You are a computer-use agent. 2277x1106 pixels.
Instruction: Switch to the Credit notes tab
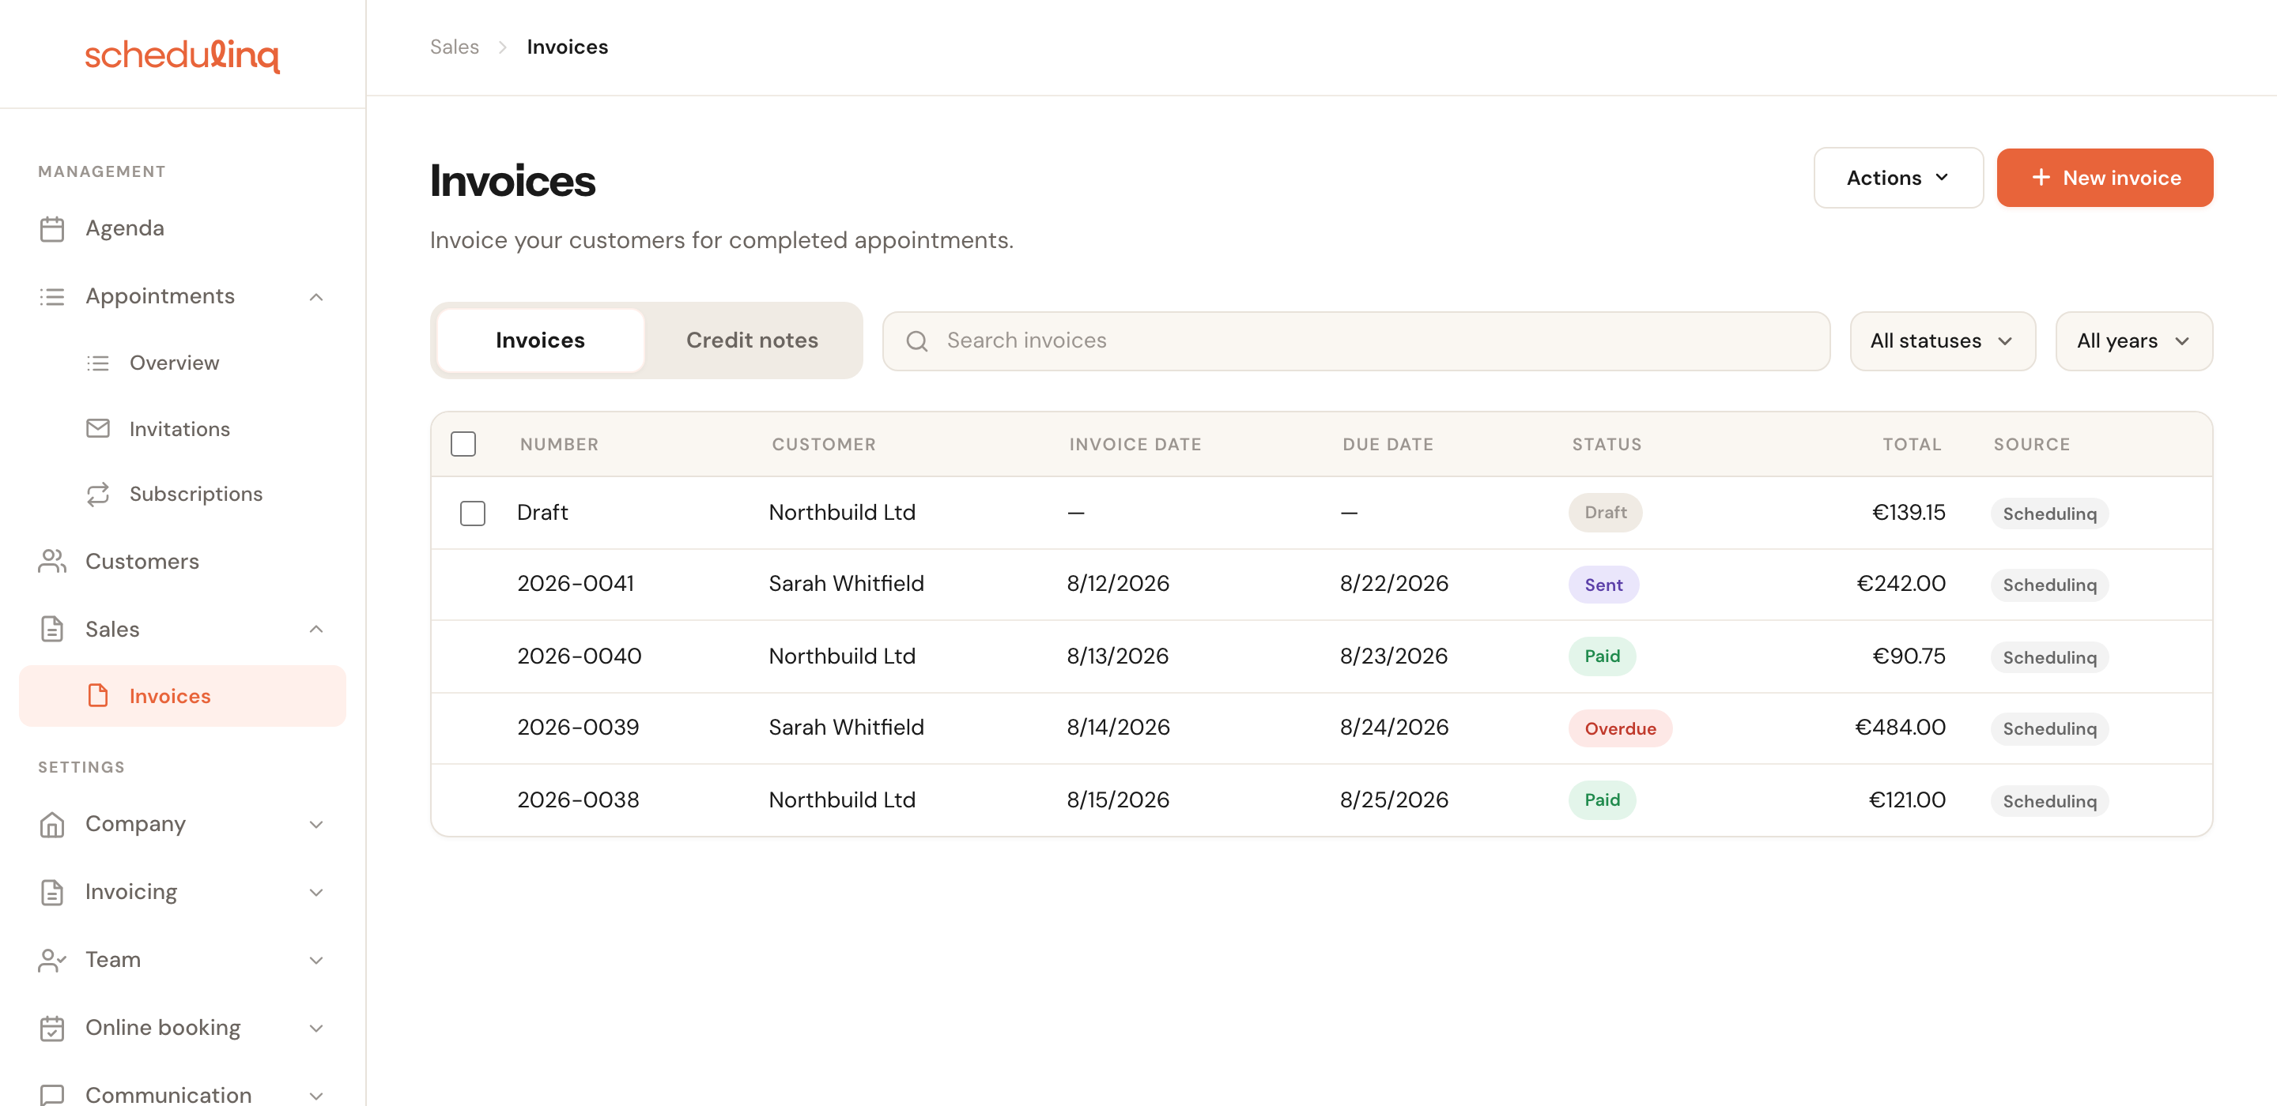click(x=752, y=341)
